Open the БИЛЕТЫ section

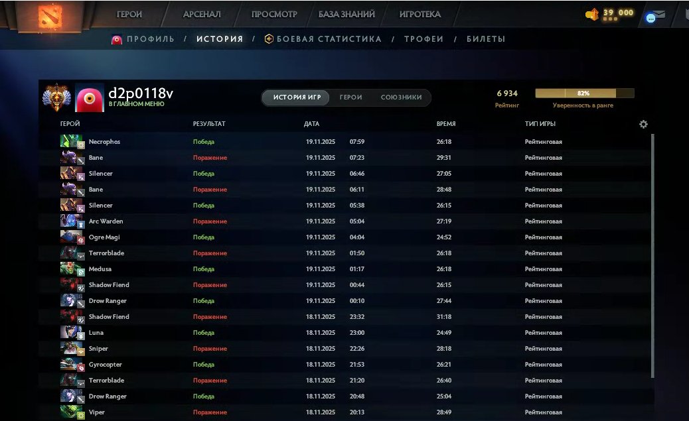487,39
